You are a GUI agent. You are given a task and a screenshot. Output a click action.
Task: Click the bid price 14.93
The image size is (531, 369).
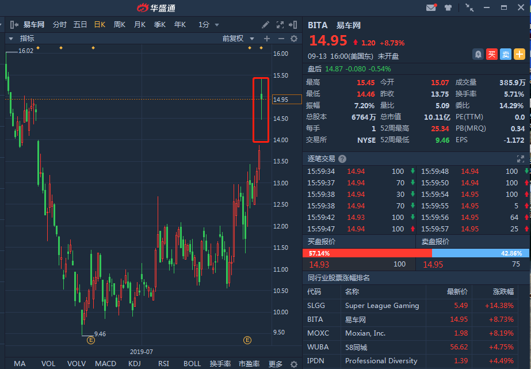319,265
